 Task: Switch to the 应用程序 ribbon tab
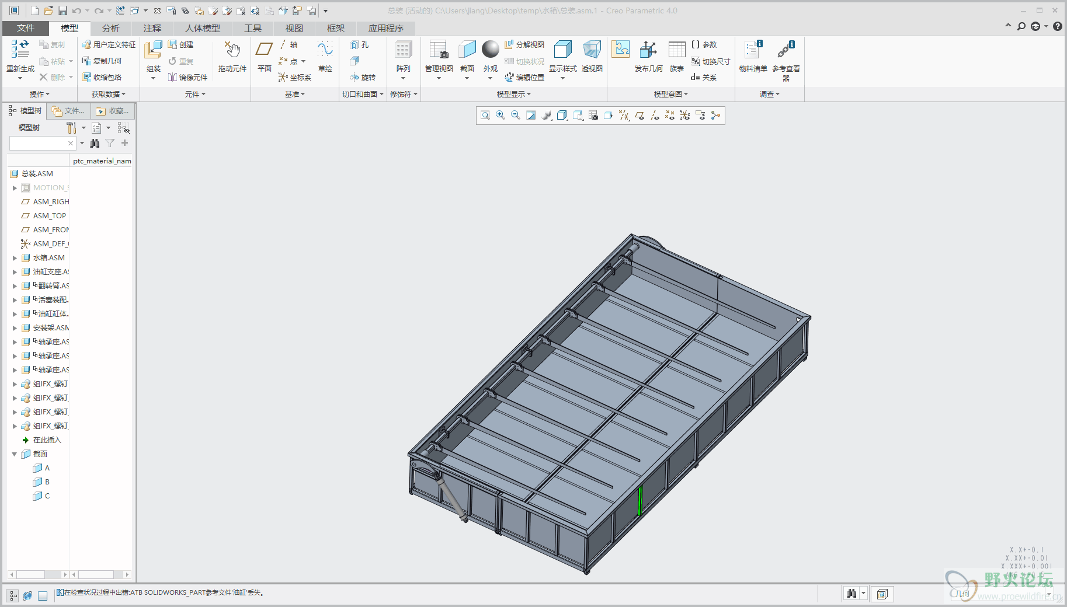coord(385,28)
